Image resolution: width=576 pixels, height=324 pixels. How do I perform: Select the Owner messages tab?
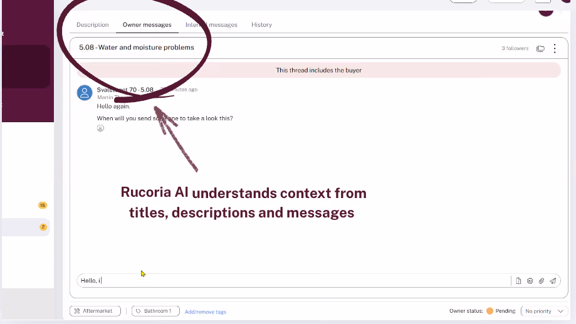[147, 24]
